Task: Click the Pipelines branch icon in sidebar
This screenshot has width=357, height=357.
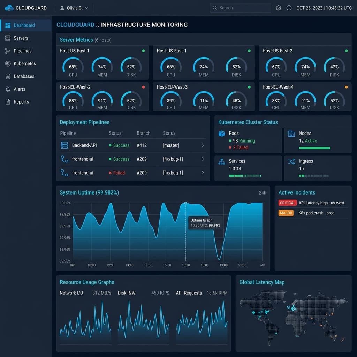Action: (x=8, y=51)
